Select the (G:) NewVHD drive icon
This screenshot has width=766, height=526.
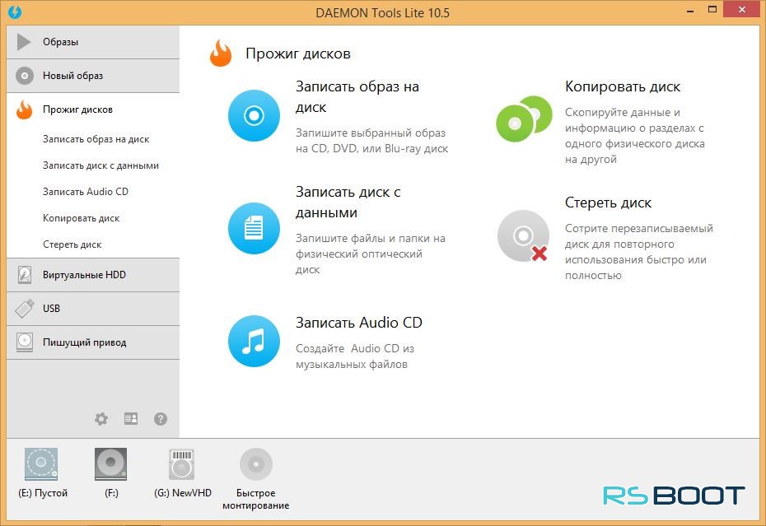click(x=182, y=464)
